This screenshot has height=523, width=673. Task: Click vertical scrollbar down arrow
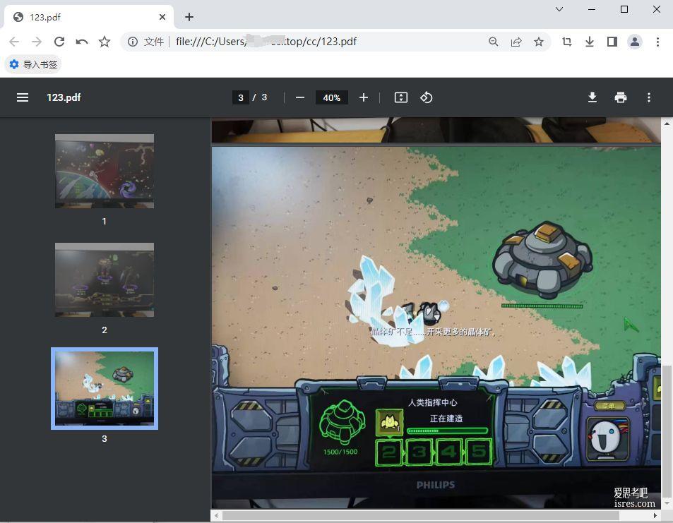667,504
